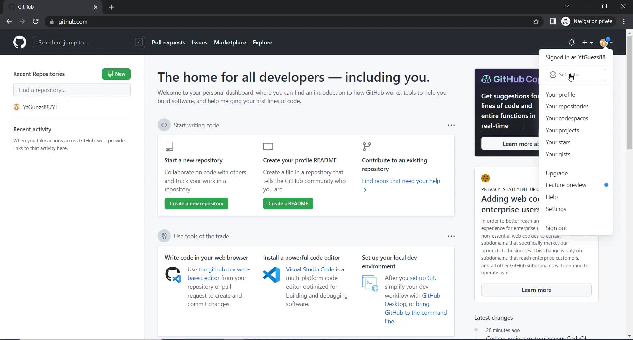Click the site lock icon
The image size is (633, 340).
[52, 22]
